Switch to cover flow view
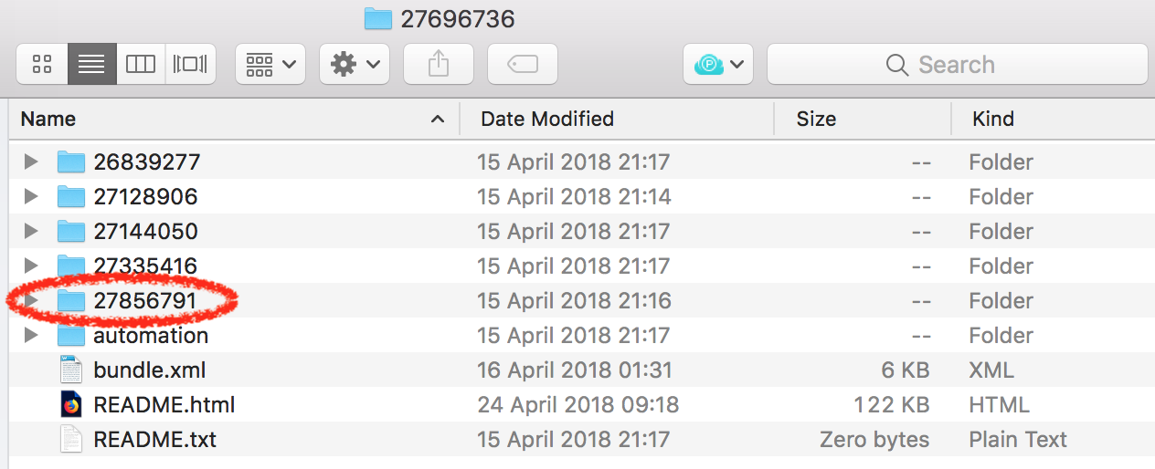 191,64
